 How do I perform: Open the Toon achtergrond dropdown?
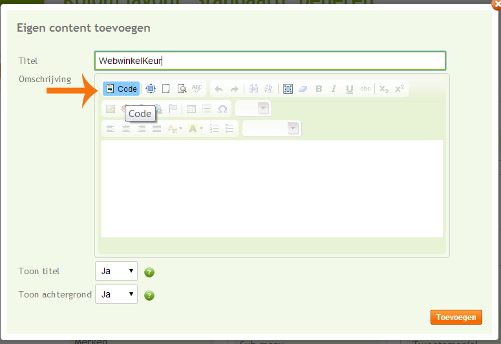pos(116,294)
